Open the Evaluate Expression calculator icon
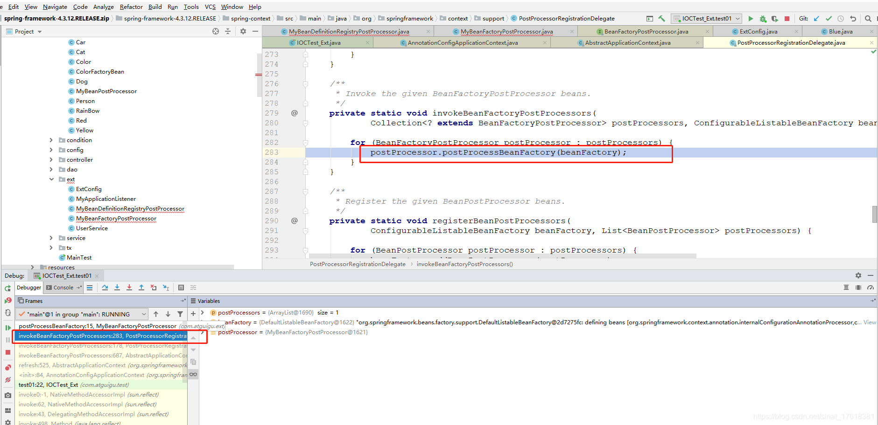The width and height of the screenshot is (878, 425). [181, 288]
